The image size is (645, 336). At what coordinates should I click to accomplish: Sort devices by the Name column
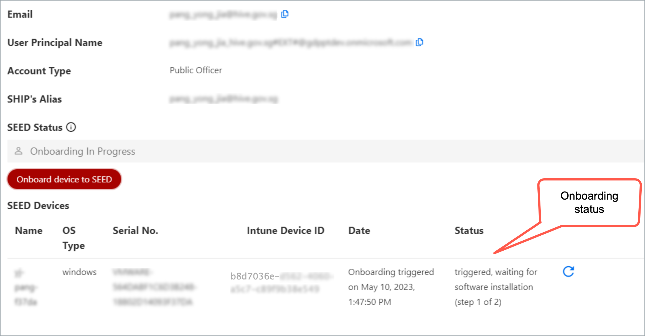coord(29,230)
